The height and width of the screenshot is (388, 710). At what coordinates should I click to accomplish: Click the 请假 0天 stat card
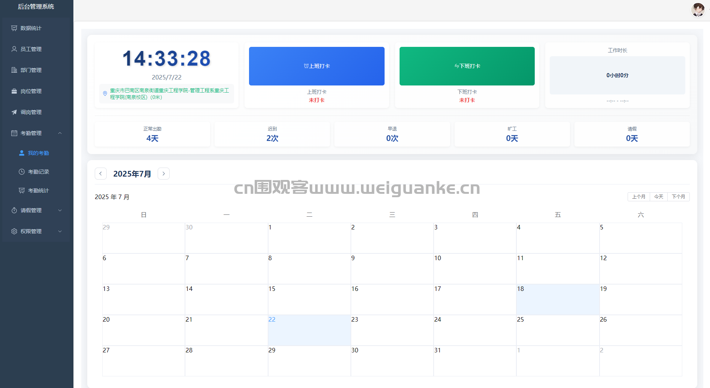[x=632, y=134]
